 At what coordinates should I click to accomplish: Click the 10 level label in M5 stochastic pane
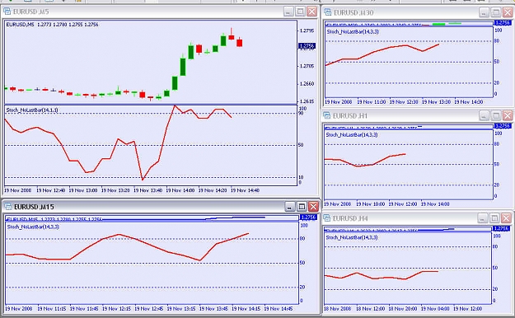click(301, 177)
